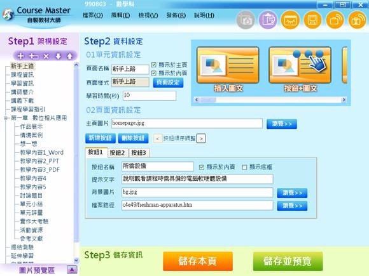This screenshot has width=369, height=276.
Task: Click the 按鈕名稱 所需設備 field
Action: coord(158,166)
